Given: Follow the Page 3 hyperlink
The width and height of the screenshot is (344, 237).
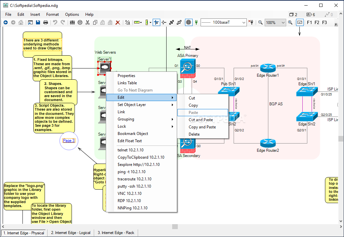Looking at the screenshot, I should (69, 141).
